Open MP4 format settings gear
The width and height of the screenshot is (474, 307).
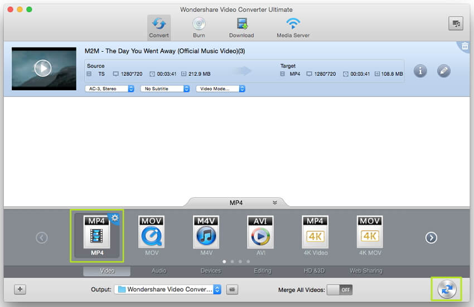click(x=115, y=218)
